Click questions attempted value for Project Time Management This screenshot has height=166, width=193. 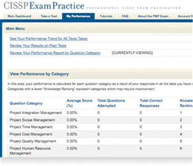[99, 127]
